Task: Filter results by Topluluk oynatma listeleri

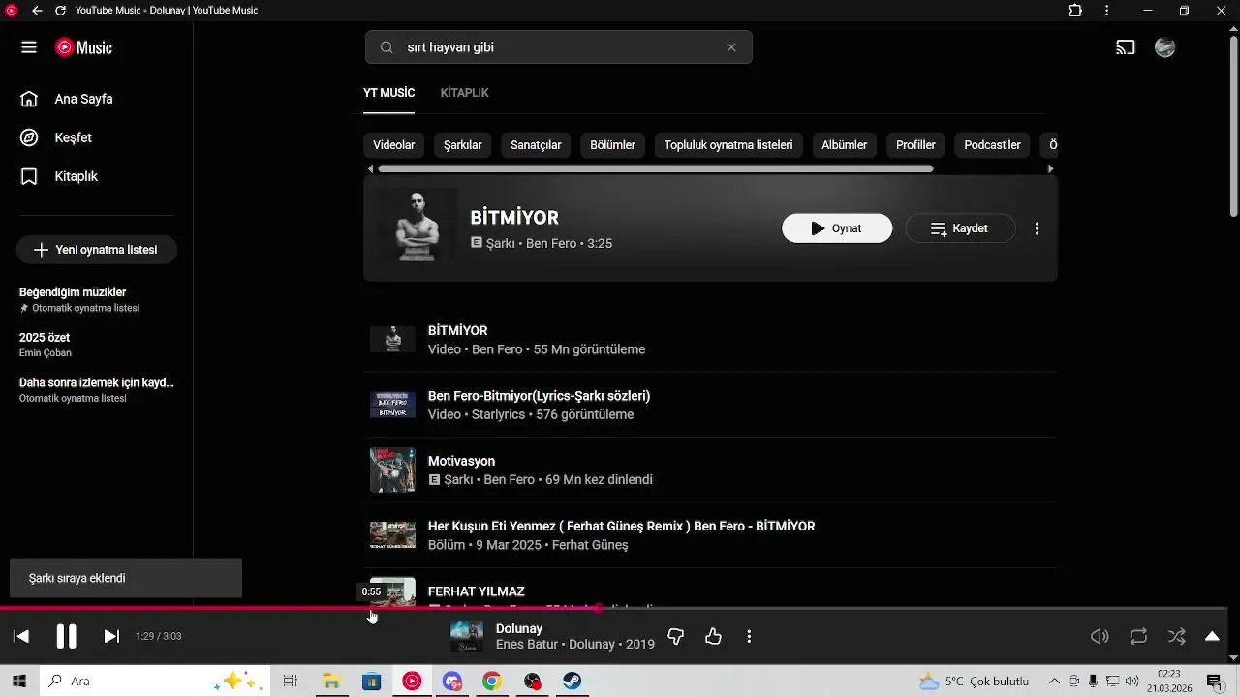Action: pos(728,145)
